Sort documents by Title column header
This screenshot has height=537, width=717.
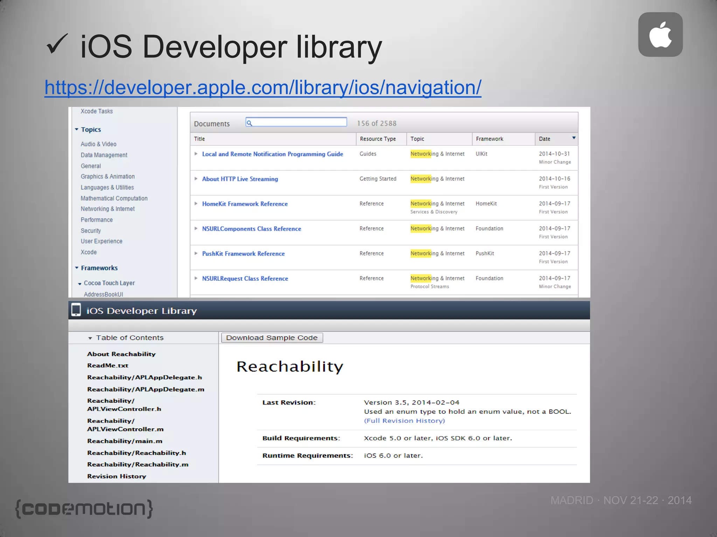point(273,139)
